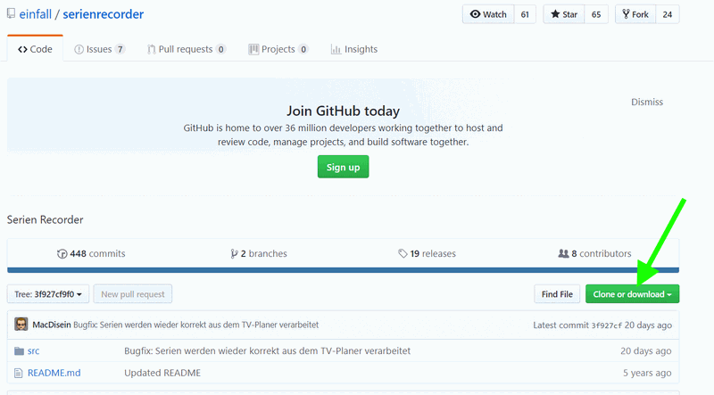This screenshot has height=395, width=714.
Task: Click the "Serien Recorder" description text
Action: [x=46, y=220]
